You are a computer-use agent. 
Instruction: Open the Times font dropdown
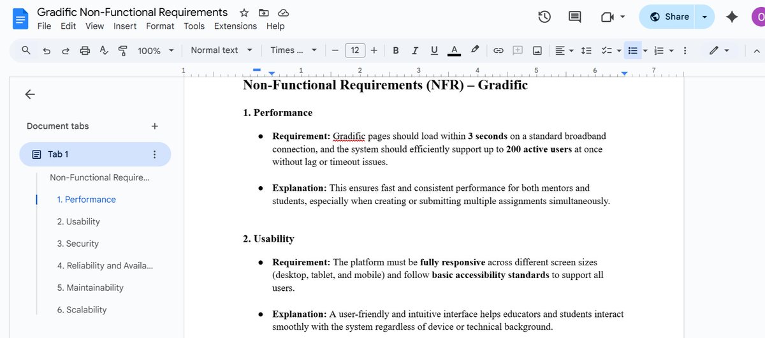293,50
